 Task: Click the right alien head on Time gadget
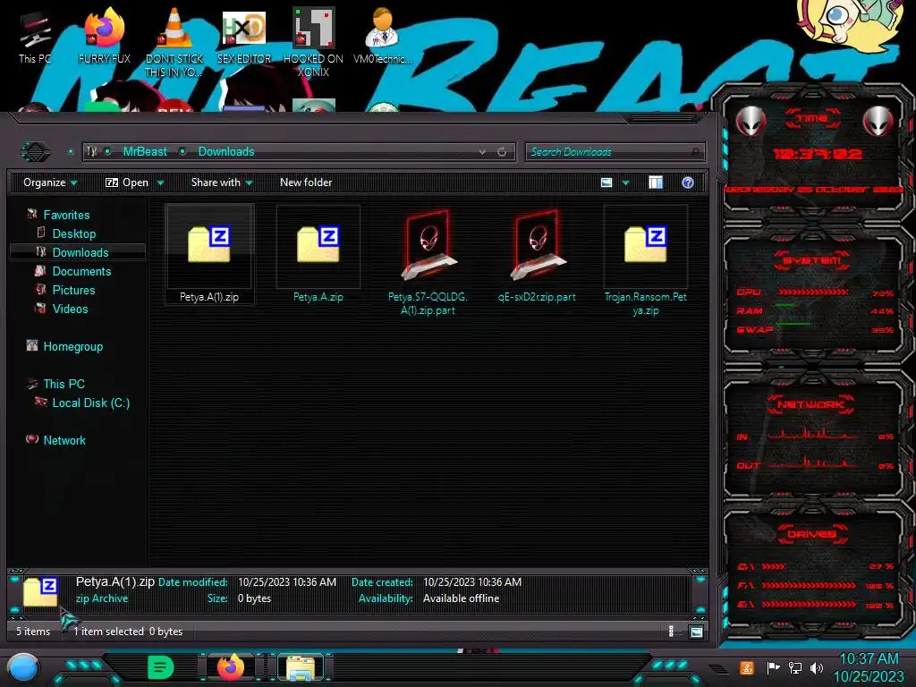coord(878,121)
